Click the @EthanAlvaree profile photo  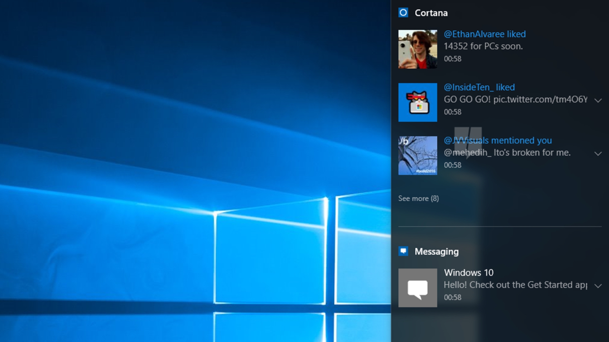pyautogui.click(x=417, y=49)
